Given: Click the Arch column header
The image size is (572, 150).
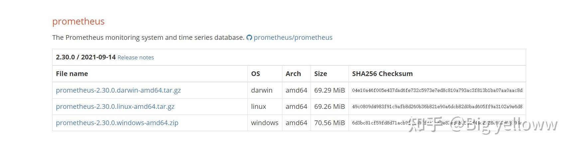Looking at the screenshot, I should pos(293,74).
